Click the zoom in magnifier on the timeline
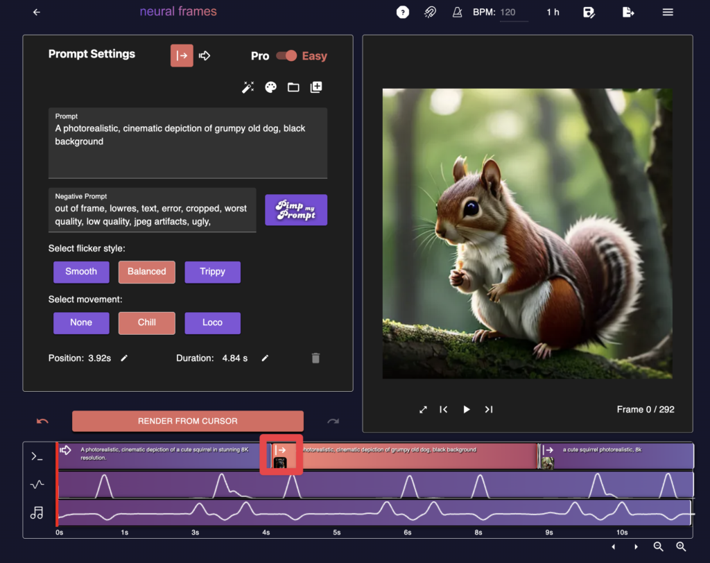Image resolution: width=710 pixels, height=563 pixels. (682, 547)
